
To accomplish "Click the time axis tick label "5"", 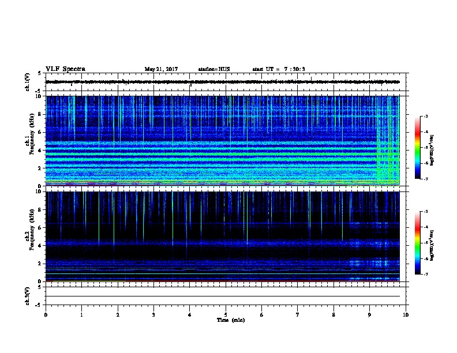I will click(226, 315).
